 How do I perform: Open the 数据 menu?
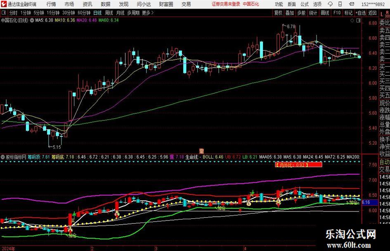[106, 4]
